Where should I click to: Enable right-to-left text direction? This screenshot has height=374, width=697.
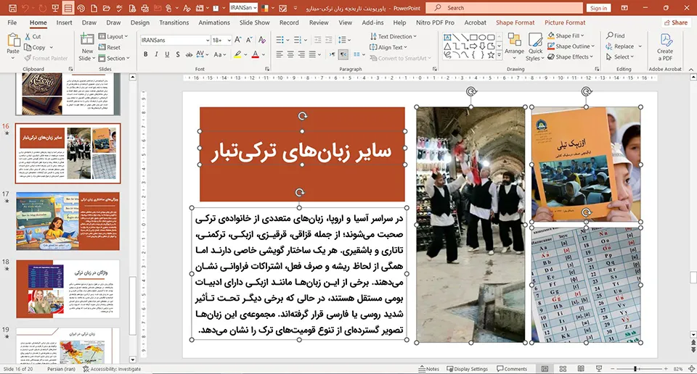click(x=343, y=54)
